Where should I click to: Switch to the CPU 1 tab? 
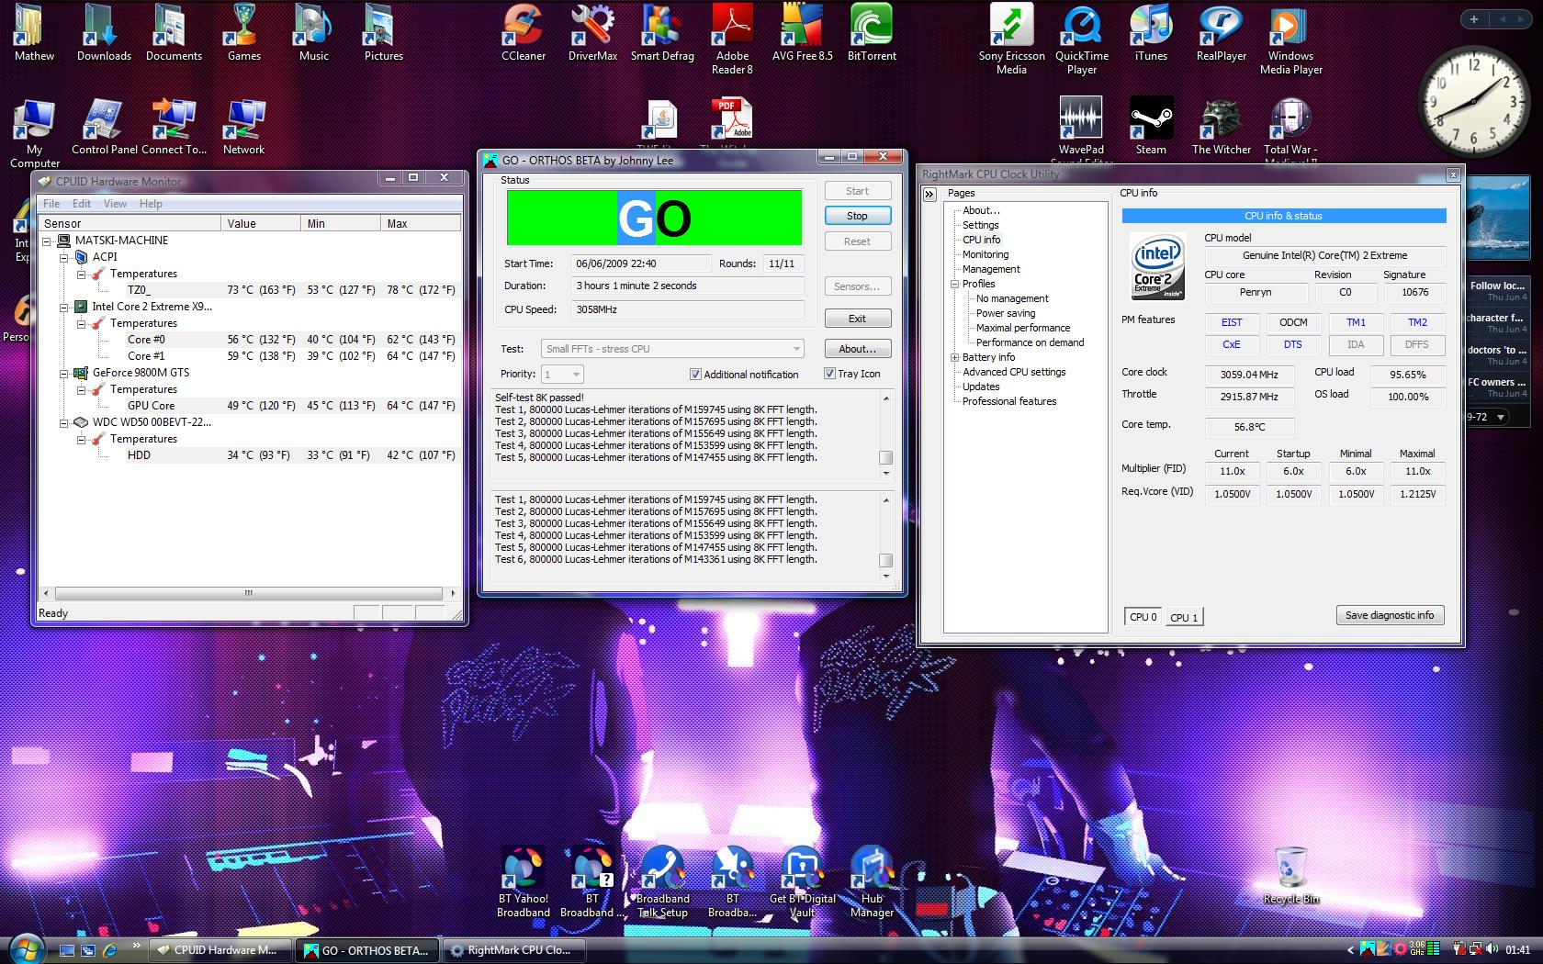tap(1184, 617)
